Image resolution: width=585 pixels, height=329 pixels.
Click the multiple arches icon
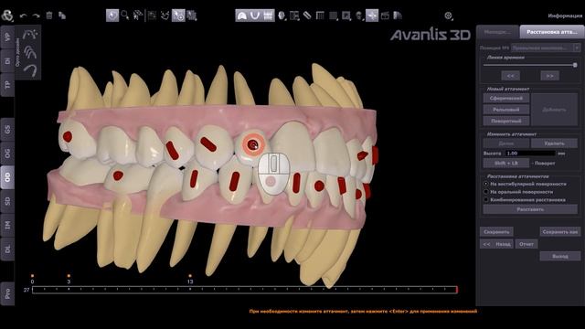pyautogui.click(x=30, y=52)
